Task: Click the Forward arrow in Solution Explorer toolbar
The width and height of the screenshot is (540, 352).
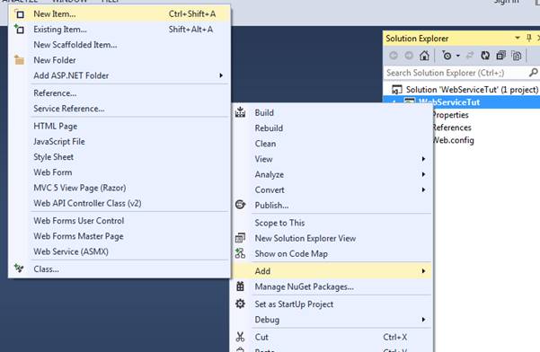Action: pyautogui.click(x=409, y=56)
